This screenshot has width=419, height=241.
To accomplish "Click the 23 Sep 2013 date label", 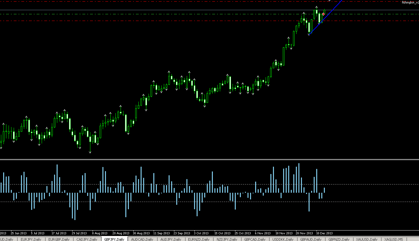I will (x=182, y=233).
